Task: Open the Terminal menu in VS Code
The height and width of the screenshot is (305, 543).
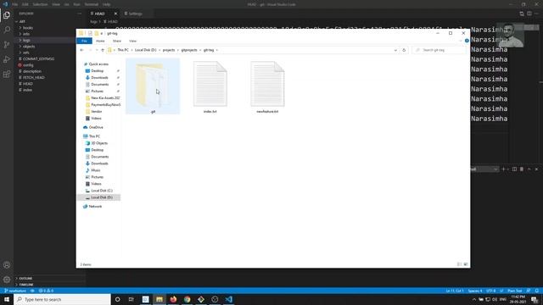Action: [91, 4]
